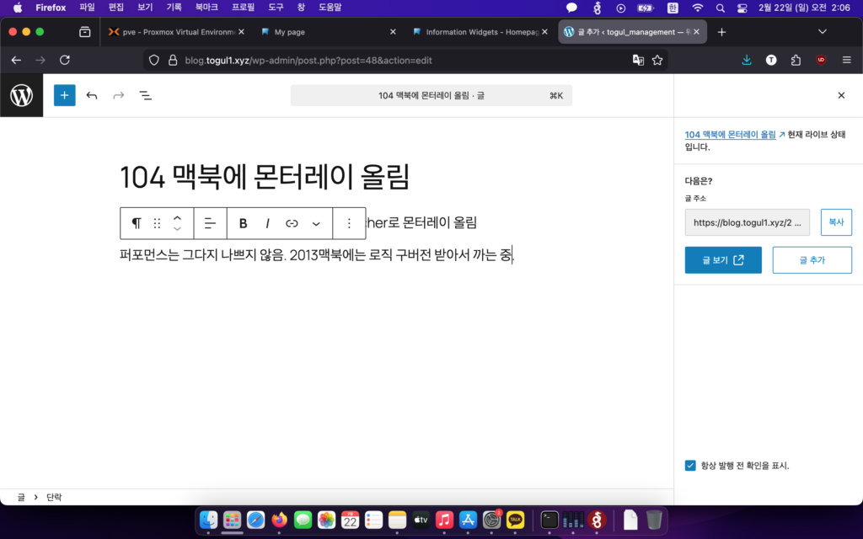Apply italic formatting to text
This screenshot has height=539, width=863.
[267, 223]
